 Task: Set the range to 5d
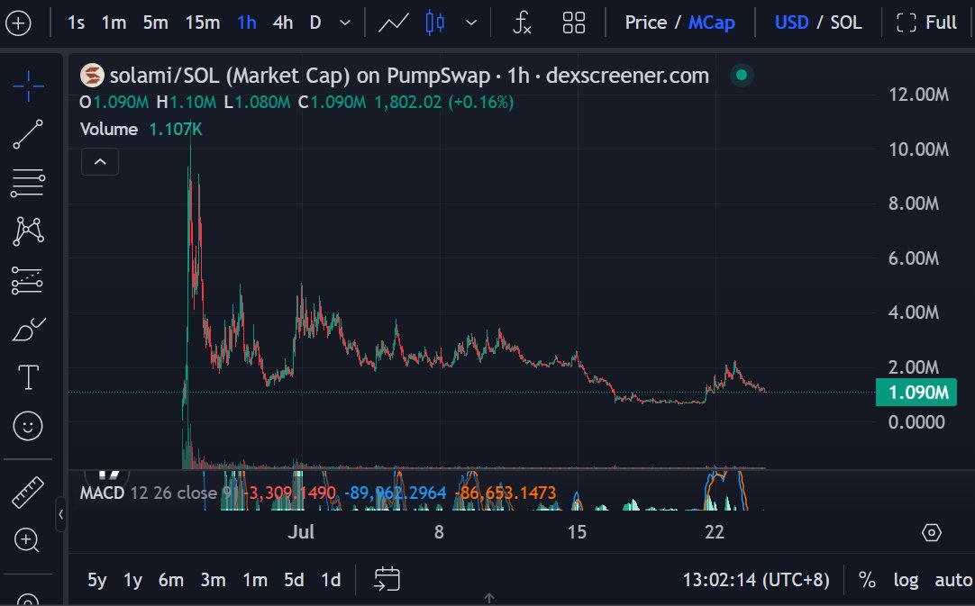point(294,580)
